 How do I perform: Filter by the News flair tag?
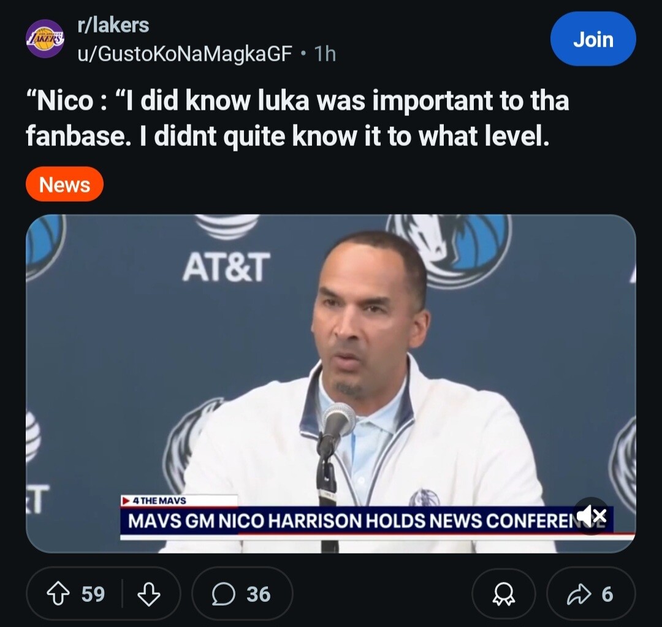point(64,184)
